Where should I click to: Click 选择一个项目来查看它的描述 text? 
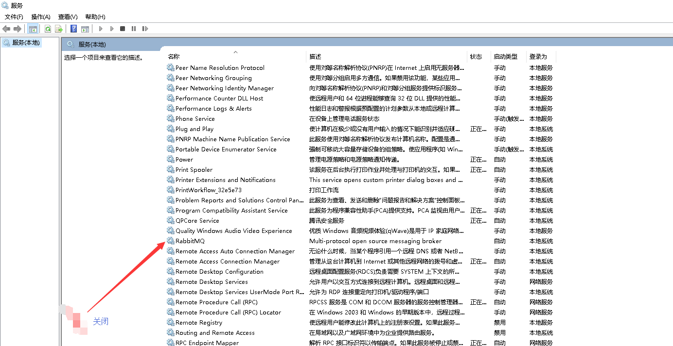point(104,57)
